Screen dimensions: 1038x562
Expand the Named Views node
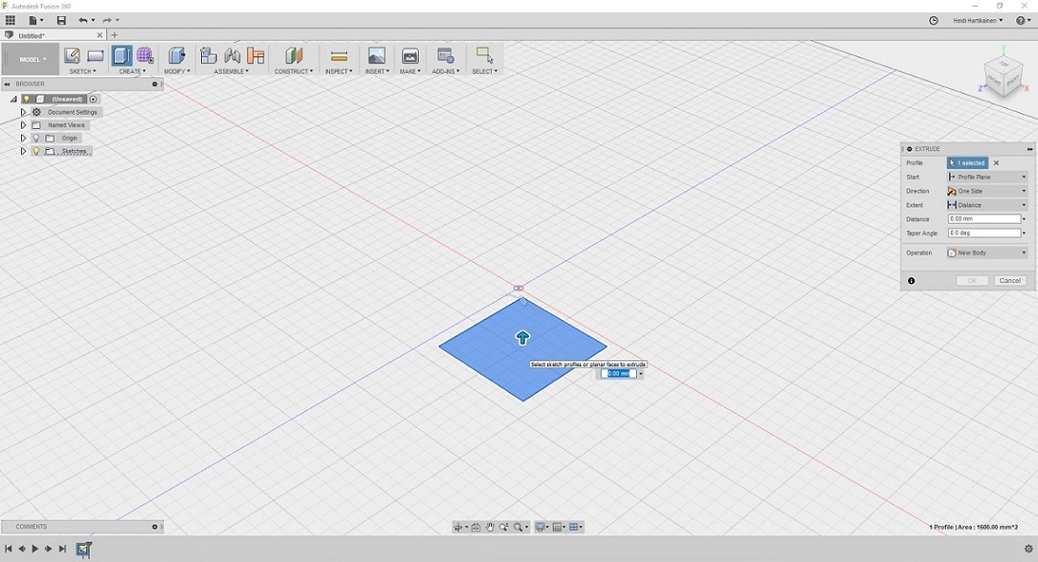23,125
